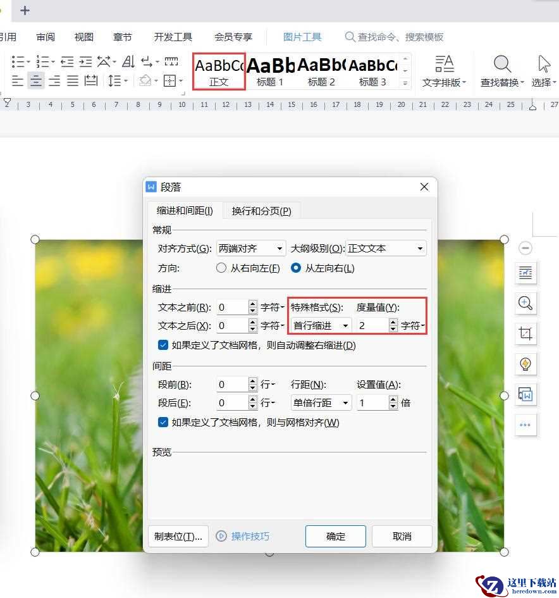Click show/hide paragraph marks icon
559x598 pixels.
(x=147, y=61)
